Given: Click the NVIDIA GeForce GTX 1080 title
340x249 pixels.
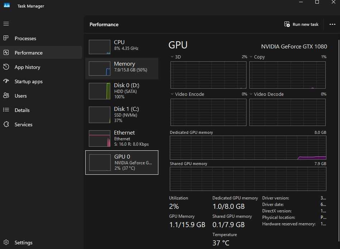Looking at the screenshot, I should (294, 46).
